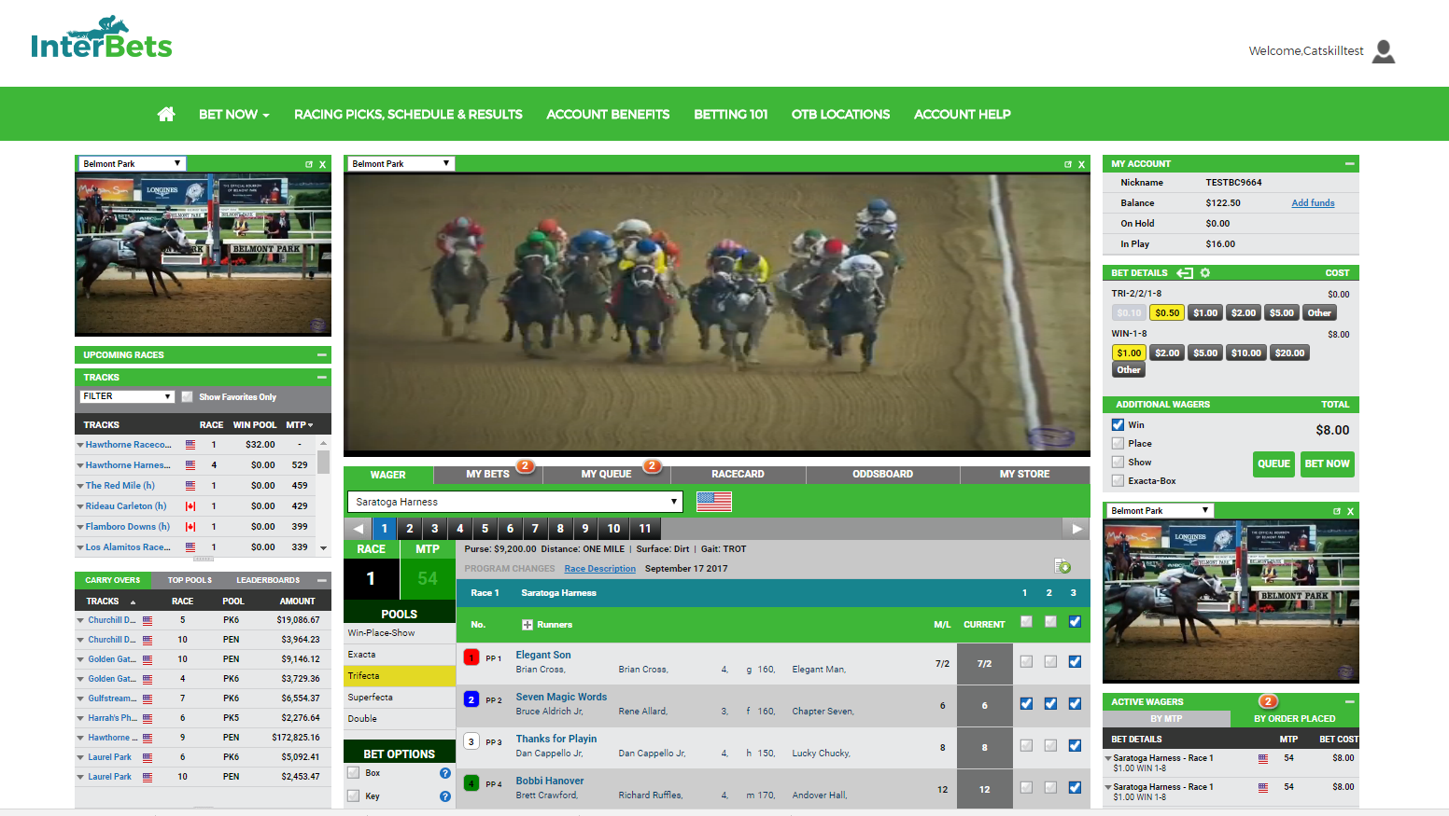This screenshot has height=816, width=1449.
Task: Switch to the MY BETS tab
Action: tap(488, 475)
